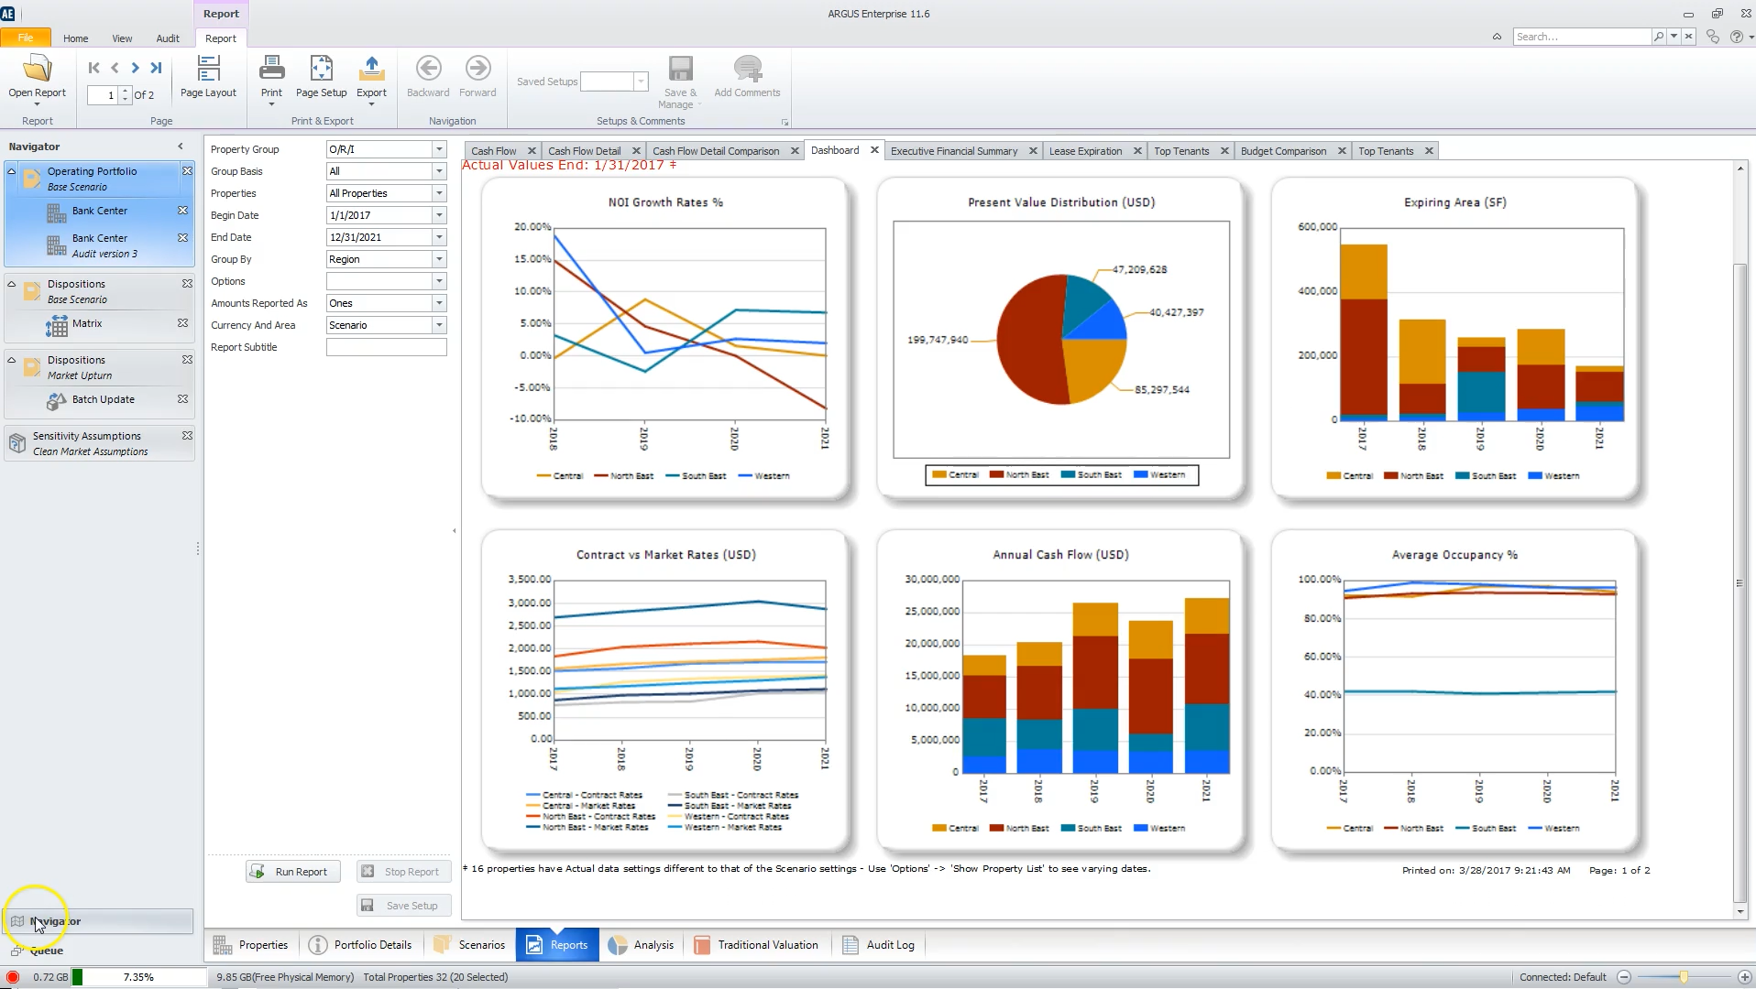Expand the Group By dropdown
1756x989 pixels.
point(439,259)
